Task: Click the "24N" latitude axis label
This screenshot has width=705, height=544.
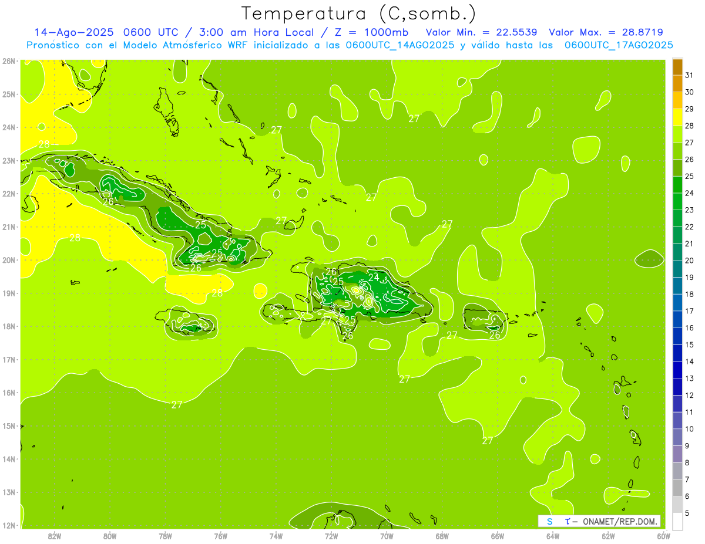Action: [9, 127]
